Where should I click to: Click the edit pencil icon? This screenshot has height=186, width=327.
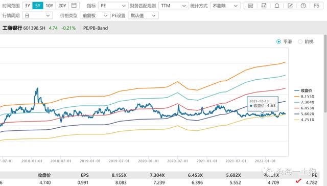(290, 6)
